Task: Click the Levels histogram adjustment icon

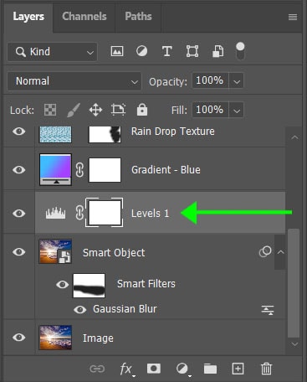Action: [55, 213]
